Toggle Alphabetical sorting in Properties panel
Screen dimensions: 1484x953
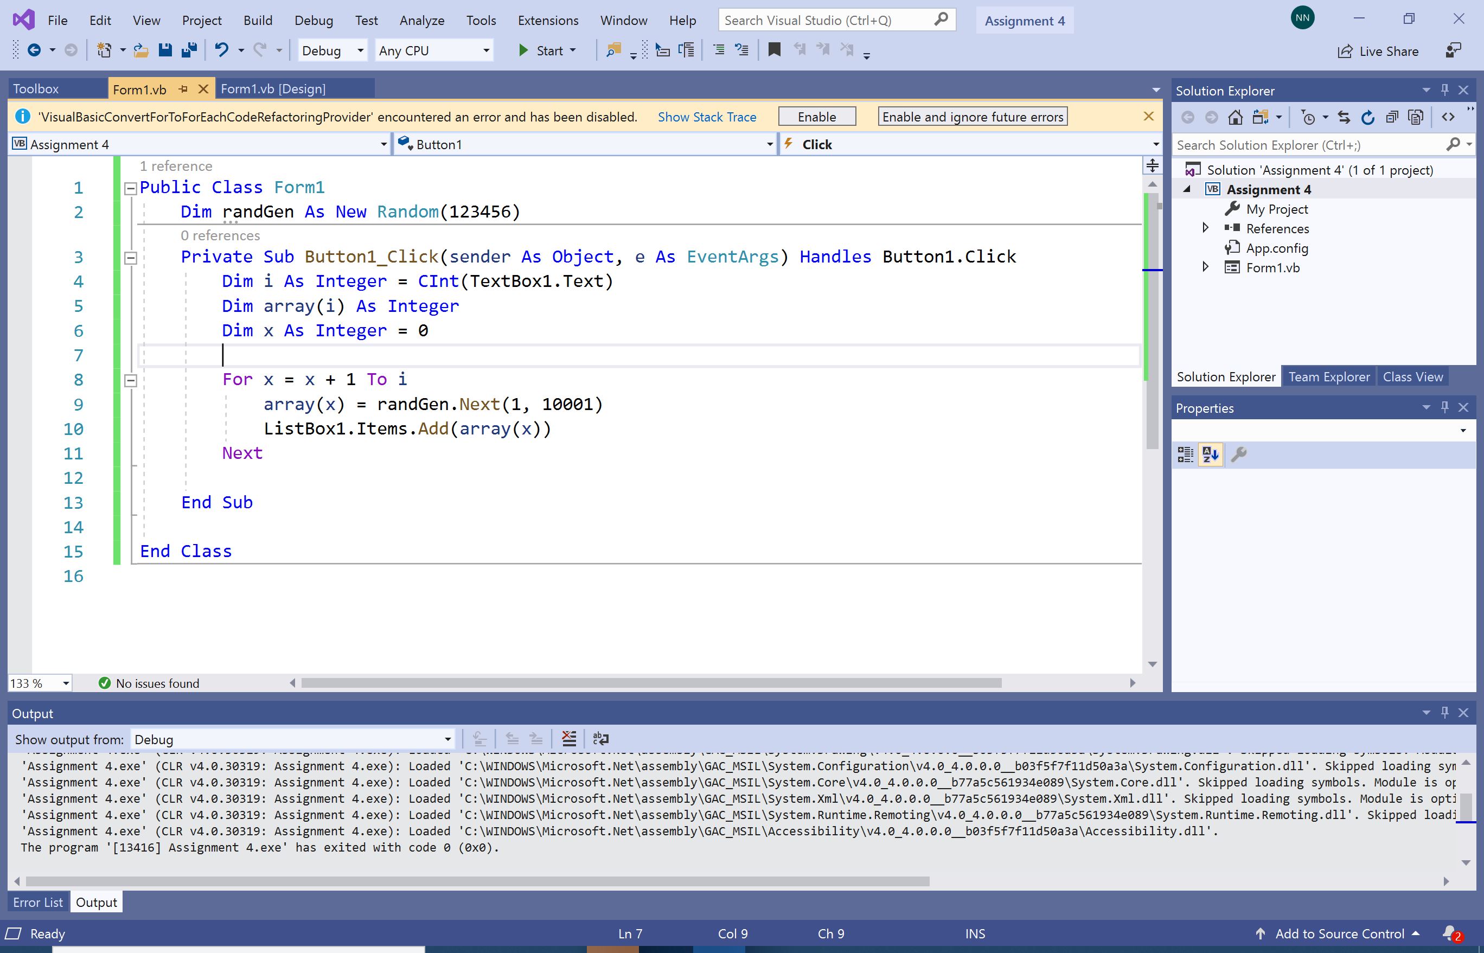tap(1210, 455)
